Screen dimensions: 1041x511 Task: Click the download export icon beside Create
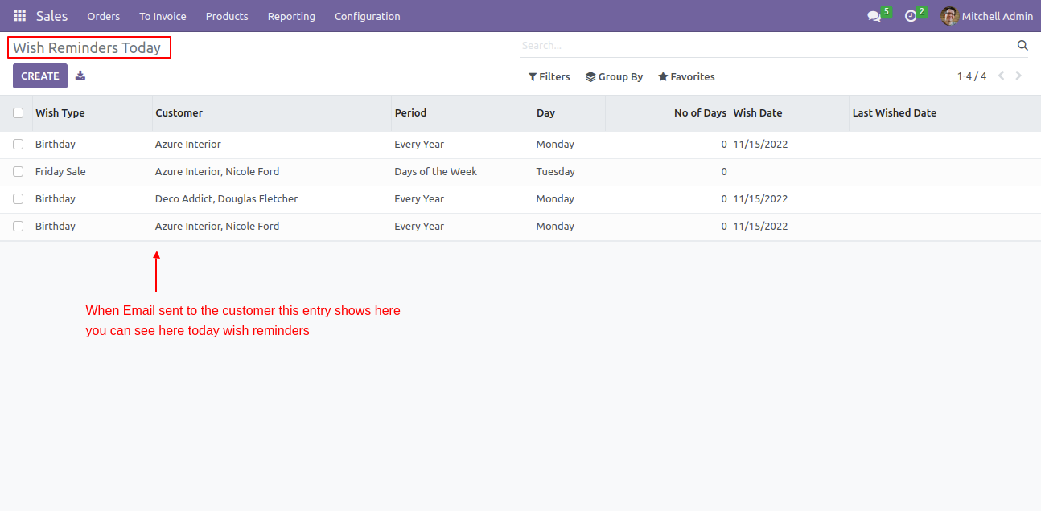pos(80,76)
